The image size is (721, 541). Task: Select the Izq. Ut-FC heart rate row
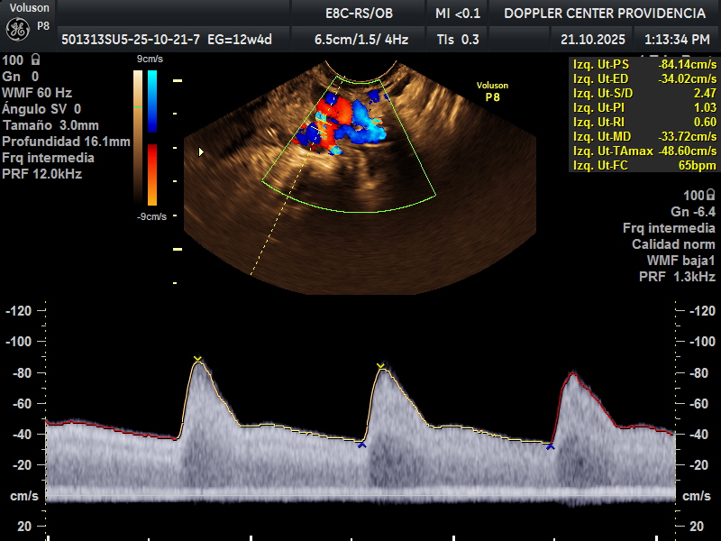(644, 166)
